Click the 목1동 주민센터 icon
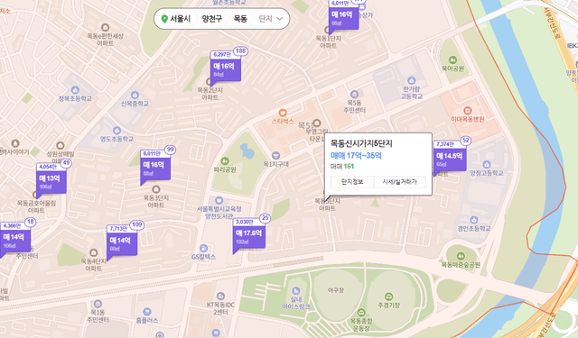578x338 pixels. (98, 304)
